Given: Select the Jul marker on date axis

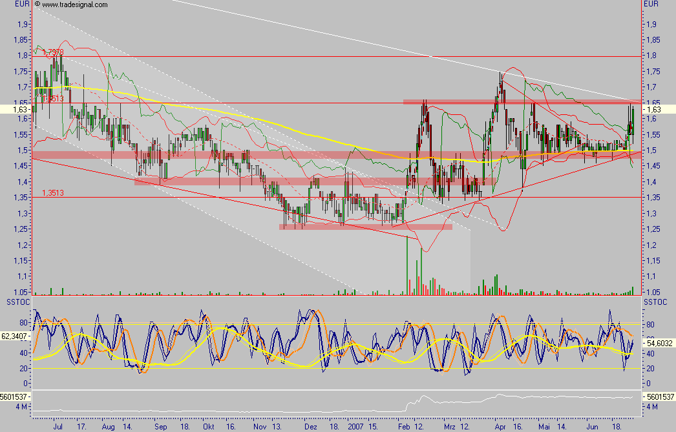Looking at the screenshot, I should 58,426.
